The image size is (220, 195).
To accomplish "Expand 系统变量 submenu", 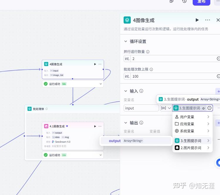I will [x=192, y=131].
